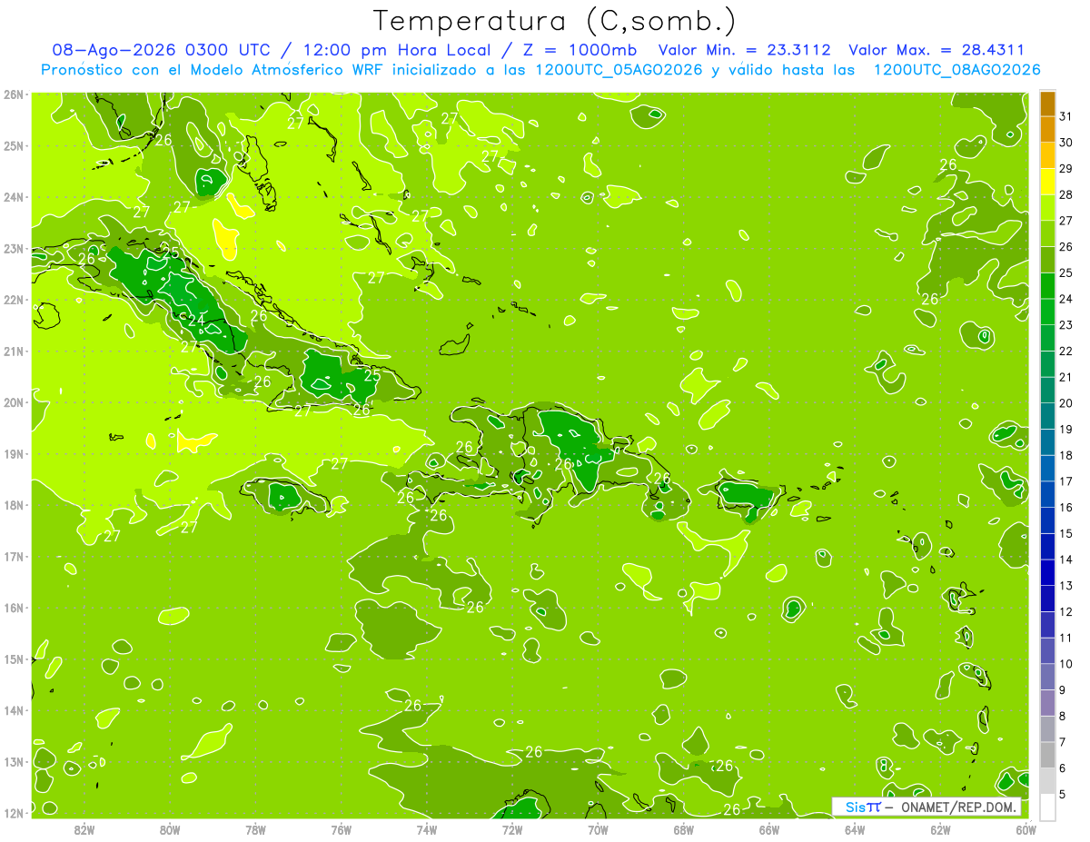Pick the orange legend swatch between 30 and 31

coord(1047,130)
